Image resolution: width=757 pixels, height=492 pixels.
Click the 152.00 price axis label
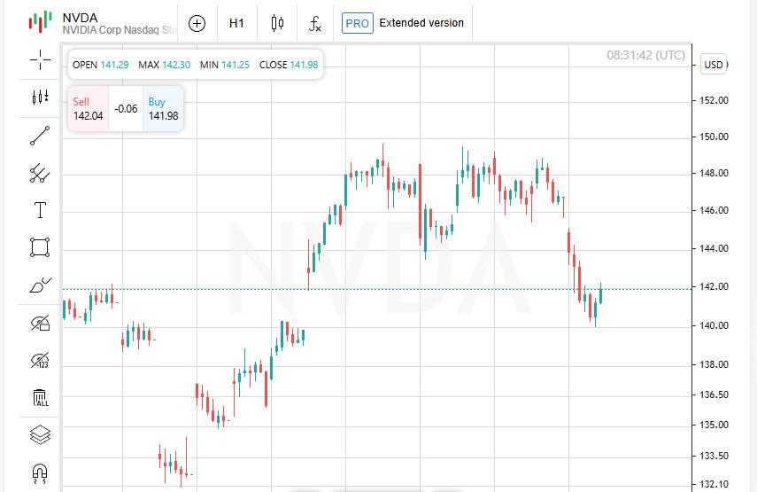click(714, 100)
